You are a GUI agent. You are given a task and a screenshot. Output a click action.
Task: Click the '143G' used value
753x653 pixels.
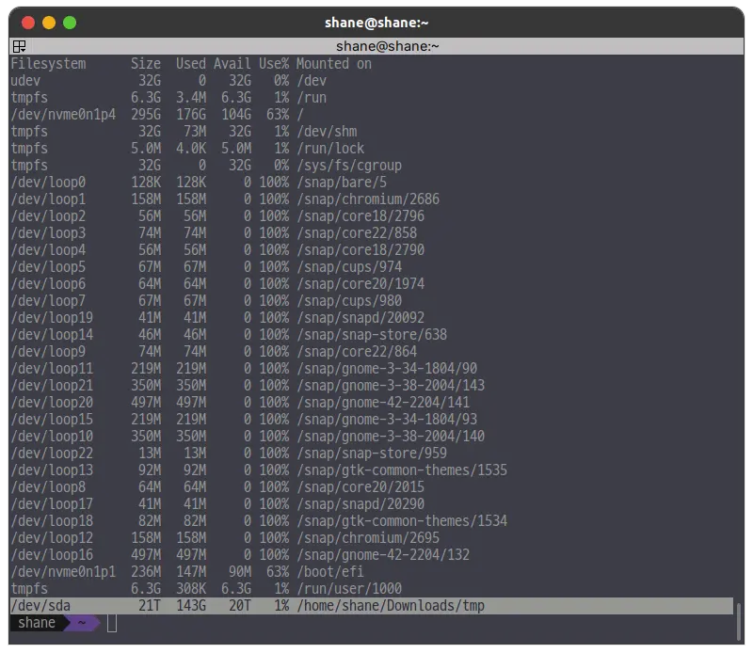[x=191, y=605]
